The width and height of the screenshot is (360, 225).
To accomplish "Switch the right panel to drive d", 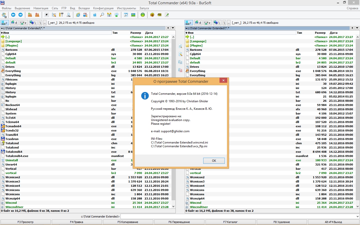I will 198,23.
